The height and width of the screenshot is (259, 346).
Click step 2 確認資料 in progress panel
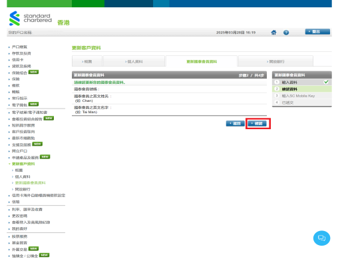[x=301, y=89]
